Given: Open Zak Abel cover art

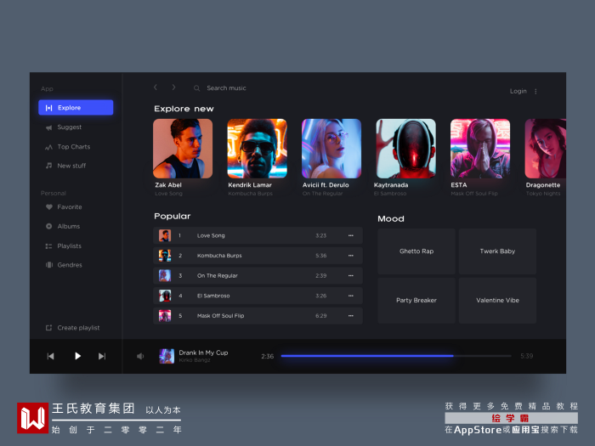Looking at the screenshot, I should coord(183,149).
